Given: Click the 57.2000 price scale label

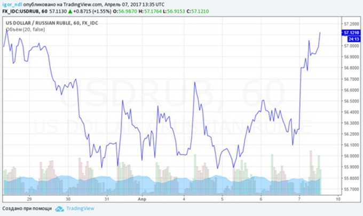Looking at the screenshot, I should pos(351,24).
